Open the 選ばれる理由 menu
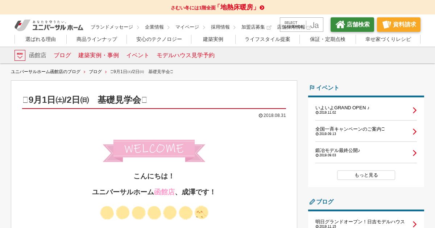Image resolution: width=435 pixels, height=228 pixels. 41,39
